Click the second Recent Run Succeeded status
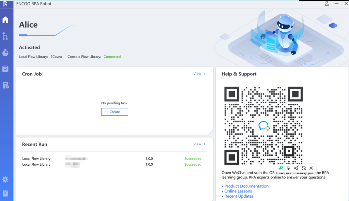 coord(193,164)
